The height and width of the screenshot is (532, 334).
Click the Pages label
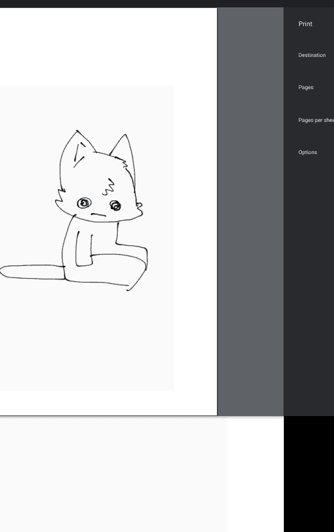(306, 87)
